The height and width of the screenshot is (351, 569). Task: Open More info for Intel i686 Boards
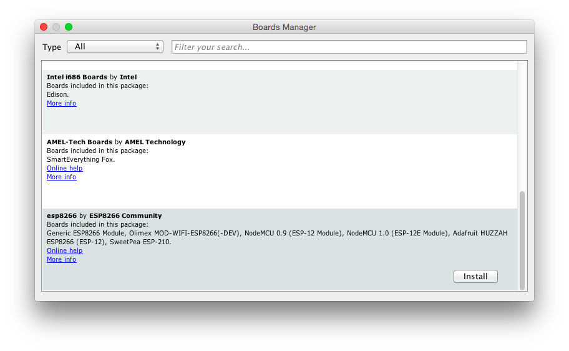tap(61, 104)
